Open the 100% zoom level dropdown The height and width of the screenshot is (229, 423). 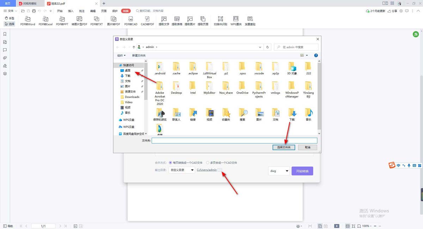[367, 226]
